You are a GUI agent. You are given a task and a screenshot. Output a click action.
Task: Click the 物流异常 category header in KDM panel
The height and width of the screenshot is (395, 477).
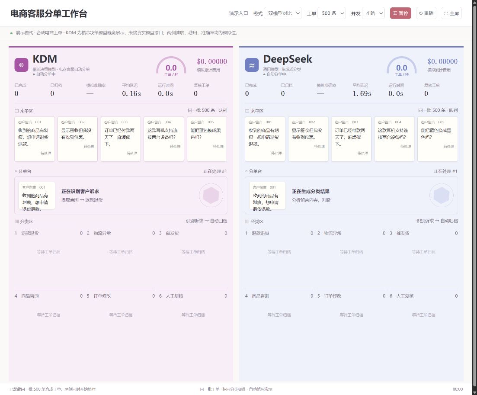pos(121,233)
